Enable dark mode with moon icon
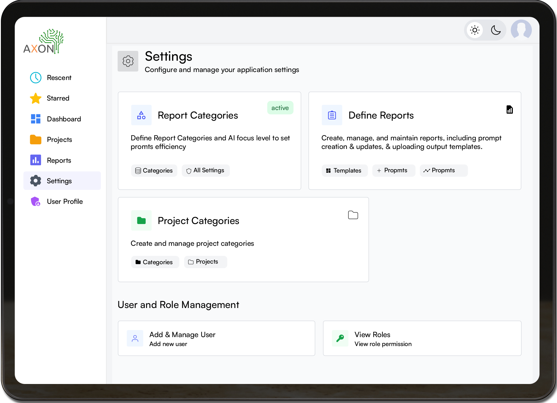This screenshot has width=557, height=403. 496,30
